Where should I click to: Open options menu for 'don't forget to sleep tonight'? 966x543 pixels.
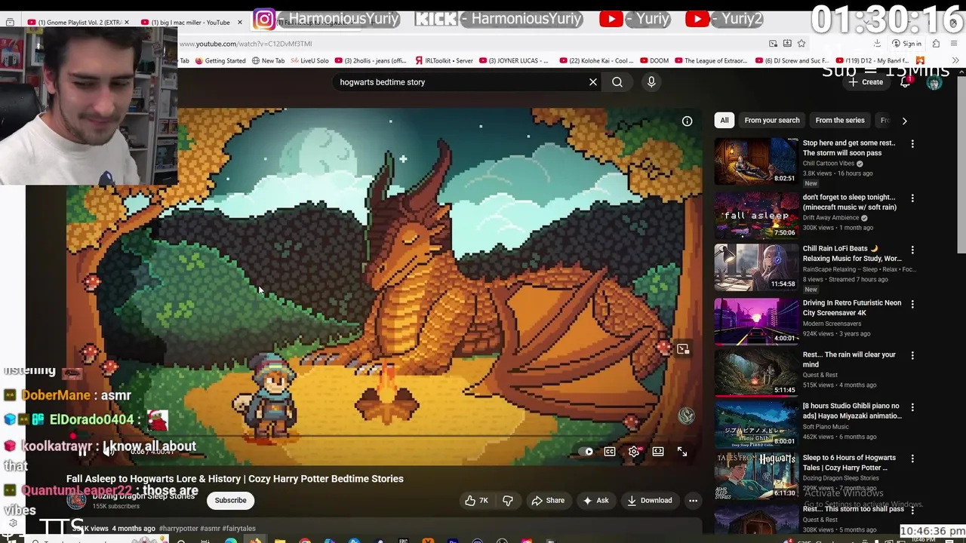pos(912,198)
